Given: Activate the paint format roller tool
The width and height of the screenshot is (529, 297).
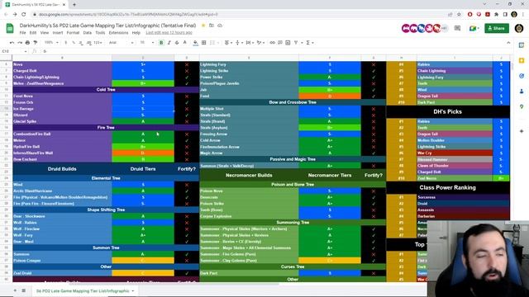Looking at the screenshot, I should [35, 43].
